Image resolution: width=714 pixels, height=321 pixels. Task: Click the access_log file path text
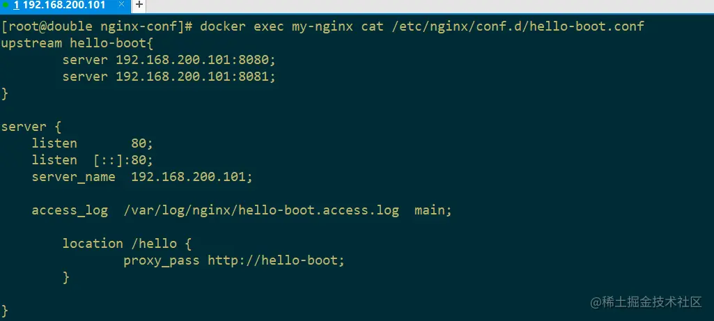[261, 210]
